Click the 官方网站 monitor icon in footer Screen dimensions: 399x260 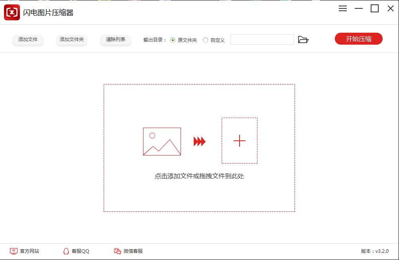(x=13, y=251)
